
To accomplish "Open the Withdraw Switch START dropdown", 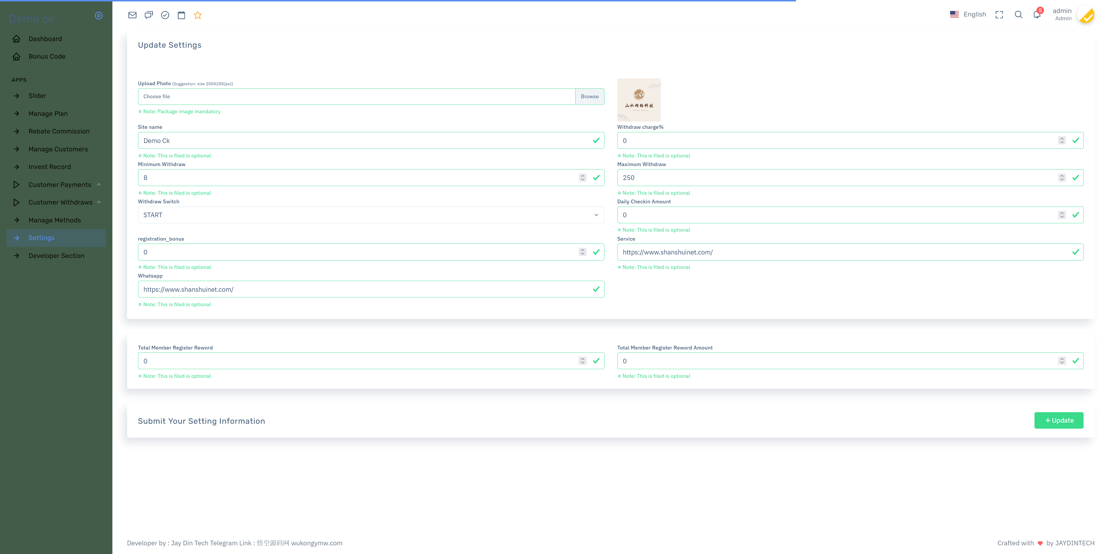I will [x=370, y=215].
